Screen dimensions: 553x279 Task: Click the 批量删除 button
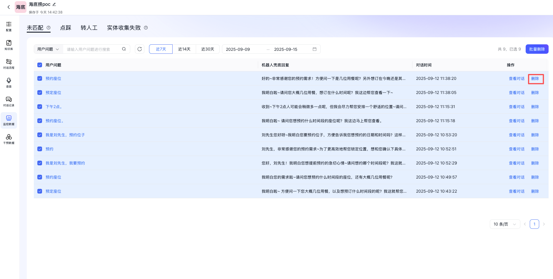[x=537, y=49]
